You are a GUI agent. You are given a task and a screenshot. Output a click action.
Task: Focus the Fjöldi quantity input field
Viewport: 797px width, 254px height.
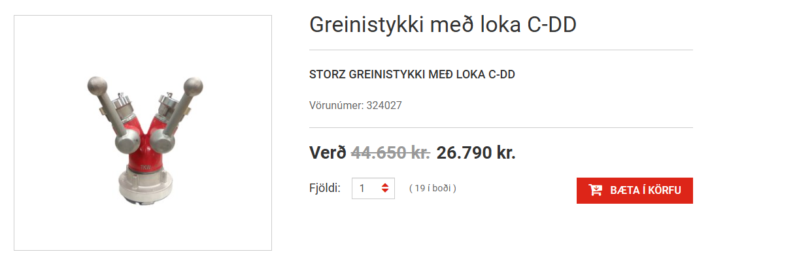tap(373, 189)
